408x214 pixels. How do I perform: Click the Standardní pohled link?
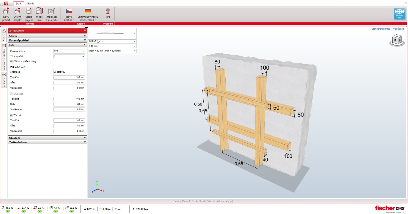pos(381,29)
